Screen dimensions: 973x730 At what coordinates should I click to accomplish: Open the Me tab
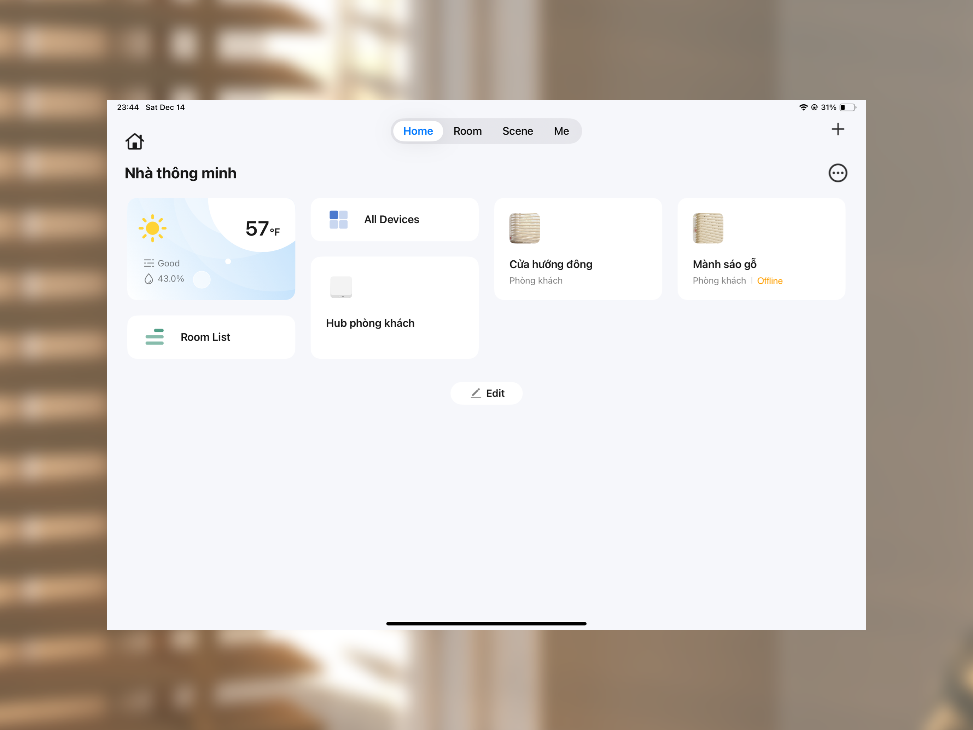pos(561,131)
